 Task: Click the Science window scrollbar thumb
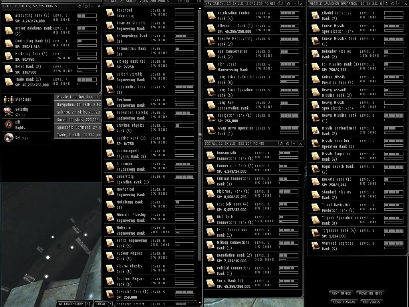200,136
